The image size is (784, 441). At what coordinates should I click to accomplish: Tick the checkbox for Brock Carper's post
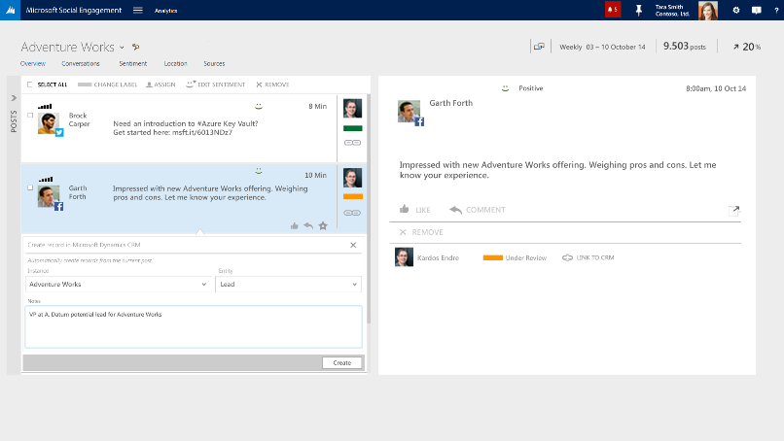30,116
